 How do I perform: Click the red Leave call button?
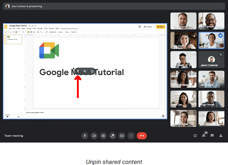pos(142,136)
